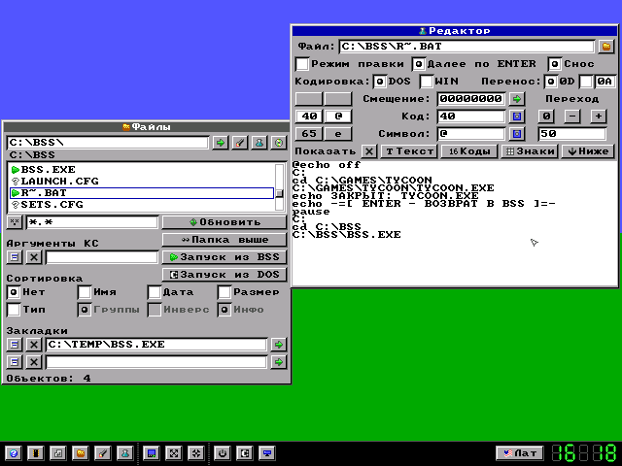Click go arrow of the empty second bookmark
Screen dimensions: 622x466
click(279, 362)
